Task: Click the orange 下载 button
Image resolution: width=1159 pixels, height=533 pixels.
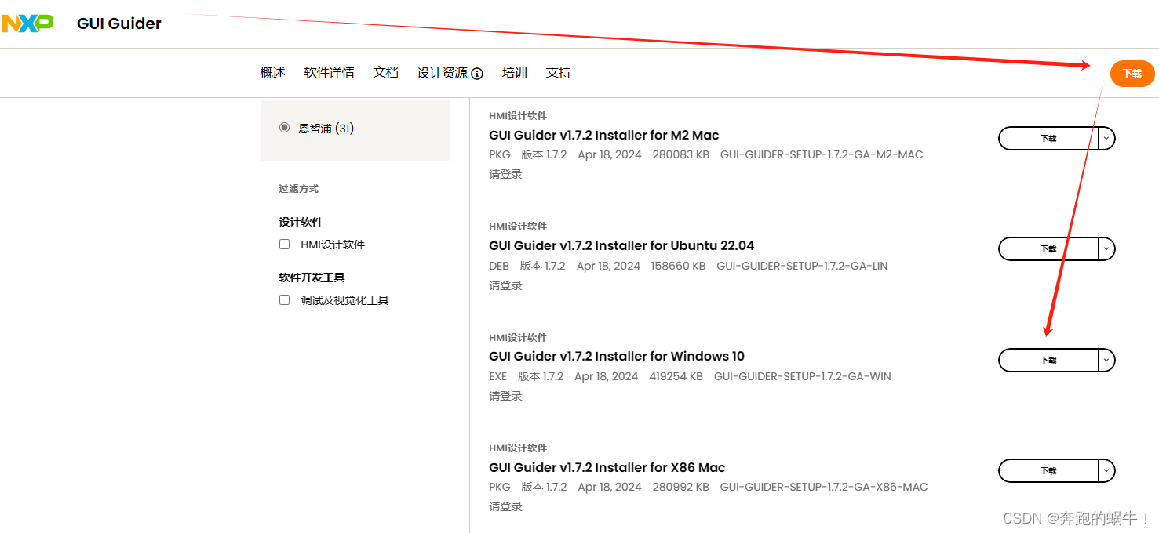Action: point(1132,73)
